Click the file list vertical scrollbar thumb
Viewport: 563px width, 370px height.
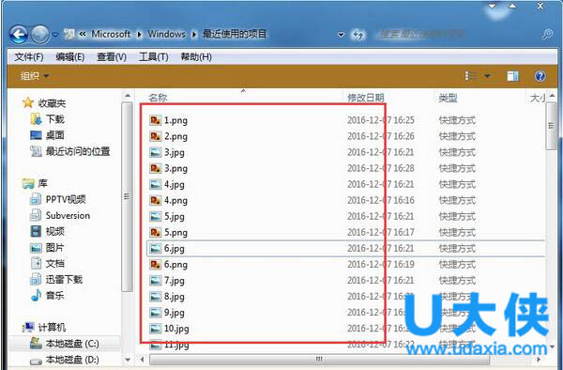click(551, 126)
